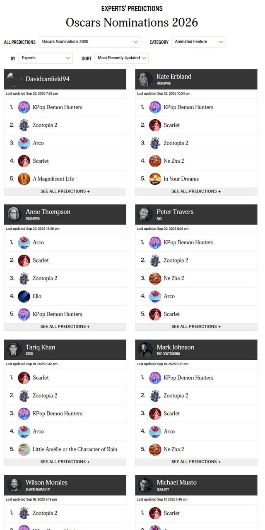
Task: Click In Your Dreams poster thumbnail
Action: pos(155,179)
